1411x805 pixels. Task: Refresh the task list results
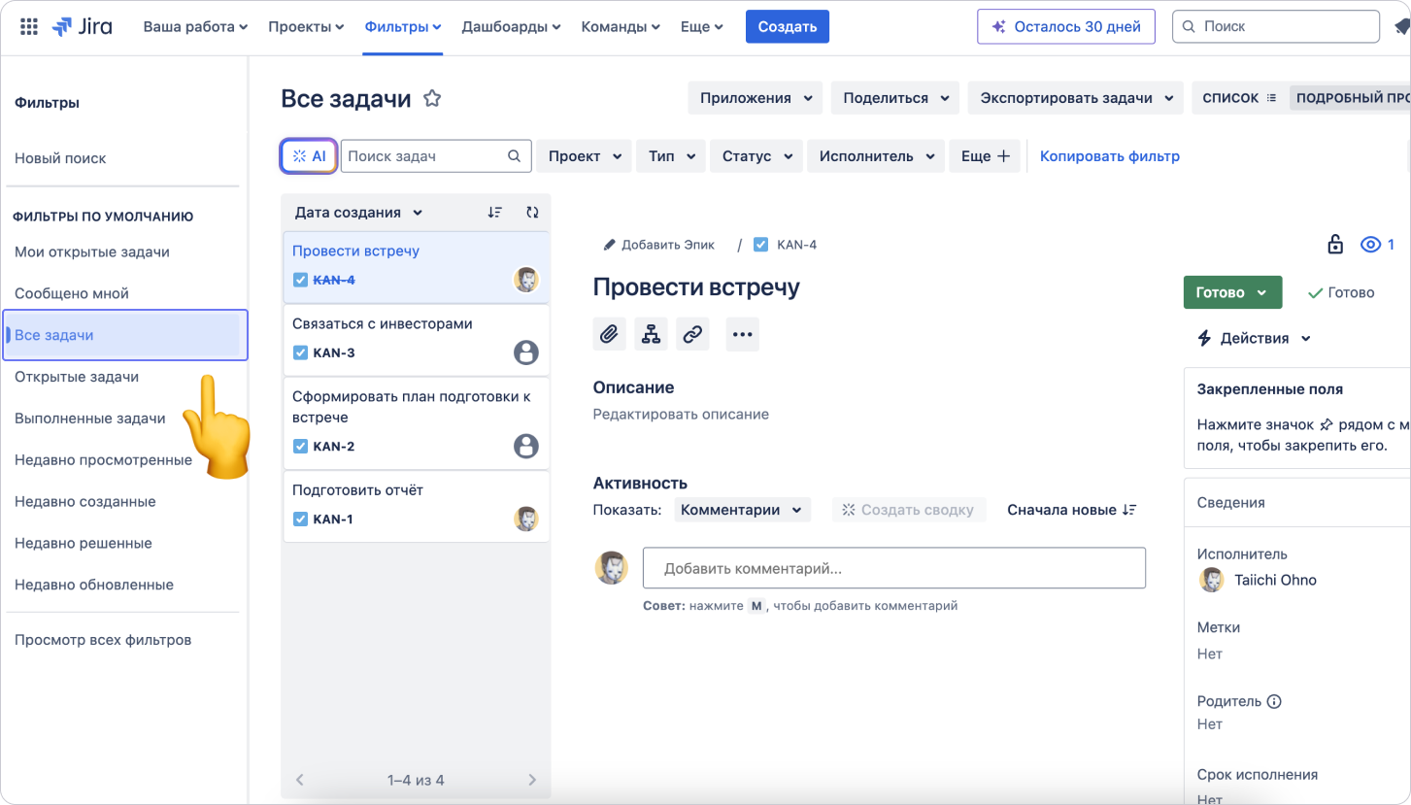532,213
